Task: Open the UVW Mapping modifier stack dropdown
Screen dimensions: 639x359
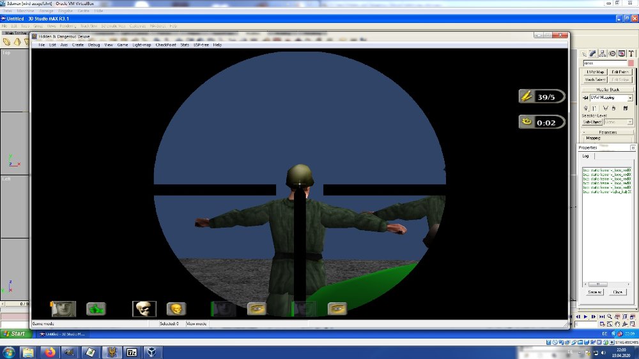Action: pyautogui.click(x=630, y=98)
